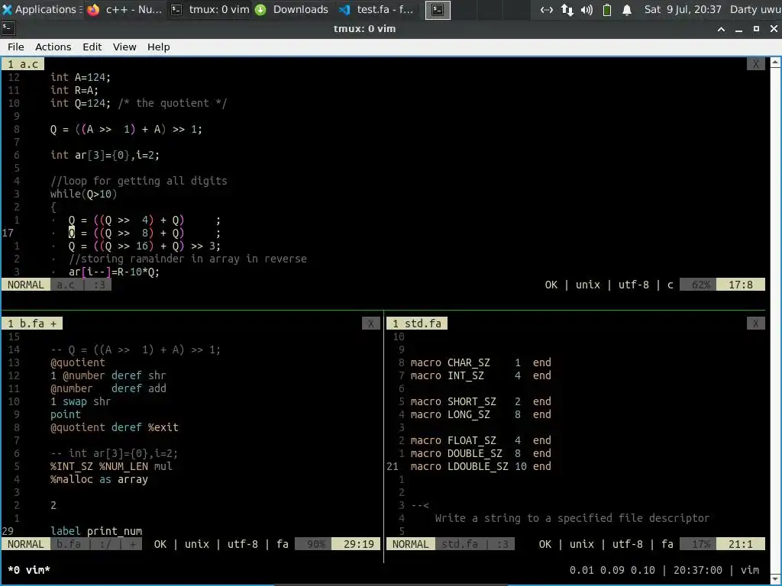The image size is (782, 586).
Task: Click the 'ar[i--]=R-10*Q;' line
Action: [x=115, y=272]
